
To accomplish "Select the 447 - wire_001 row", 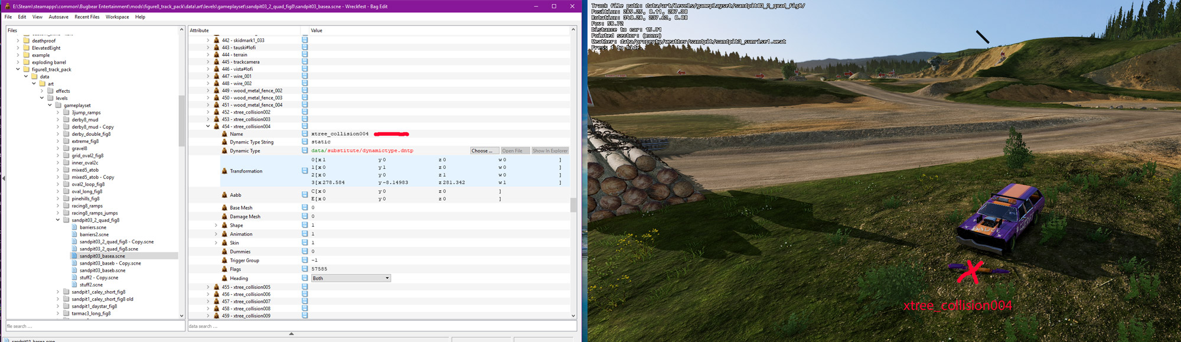I will [x=236, y=76].
